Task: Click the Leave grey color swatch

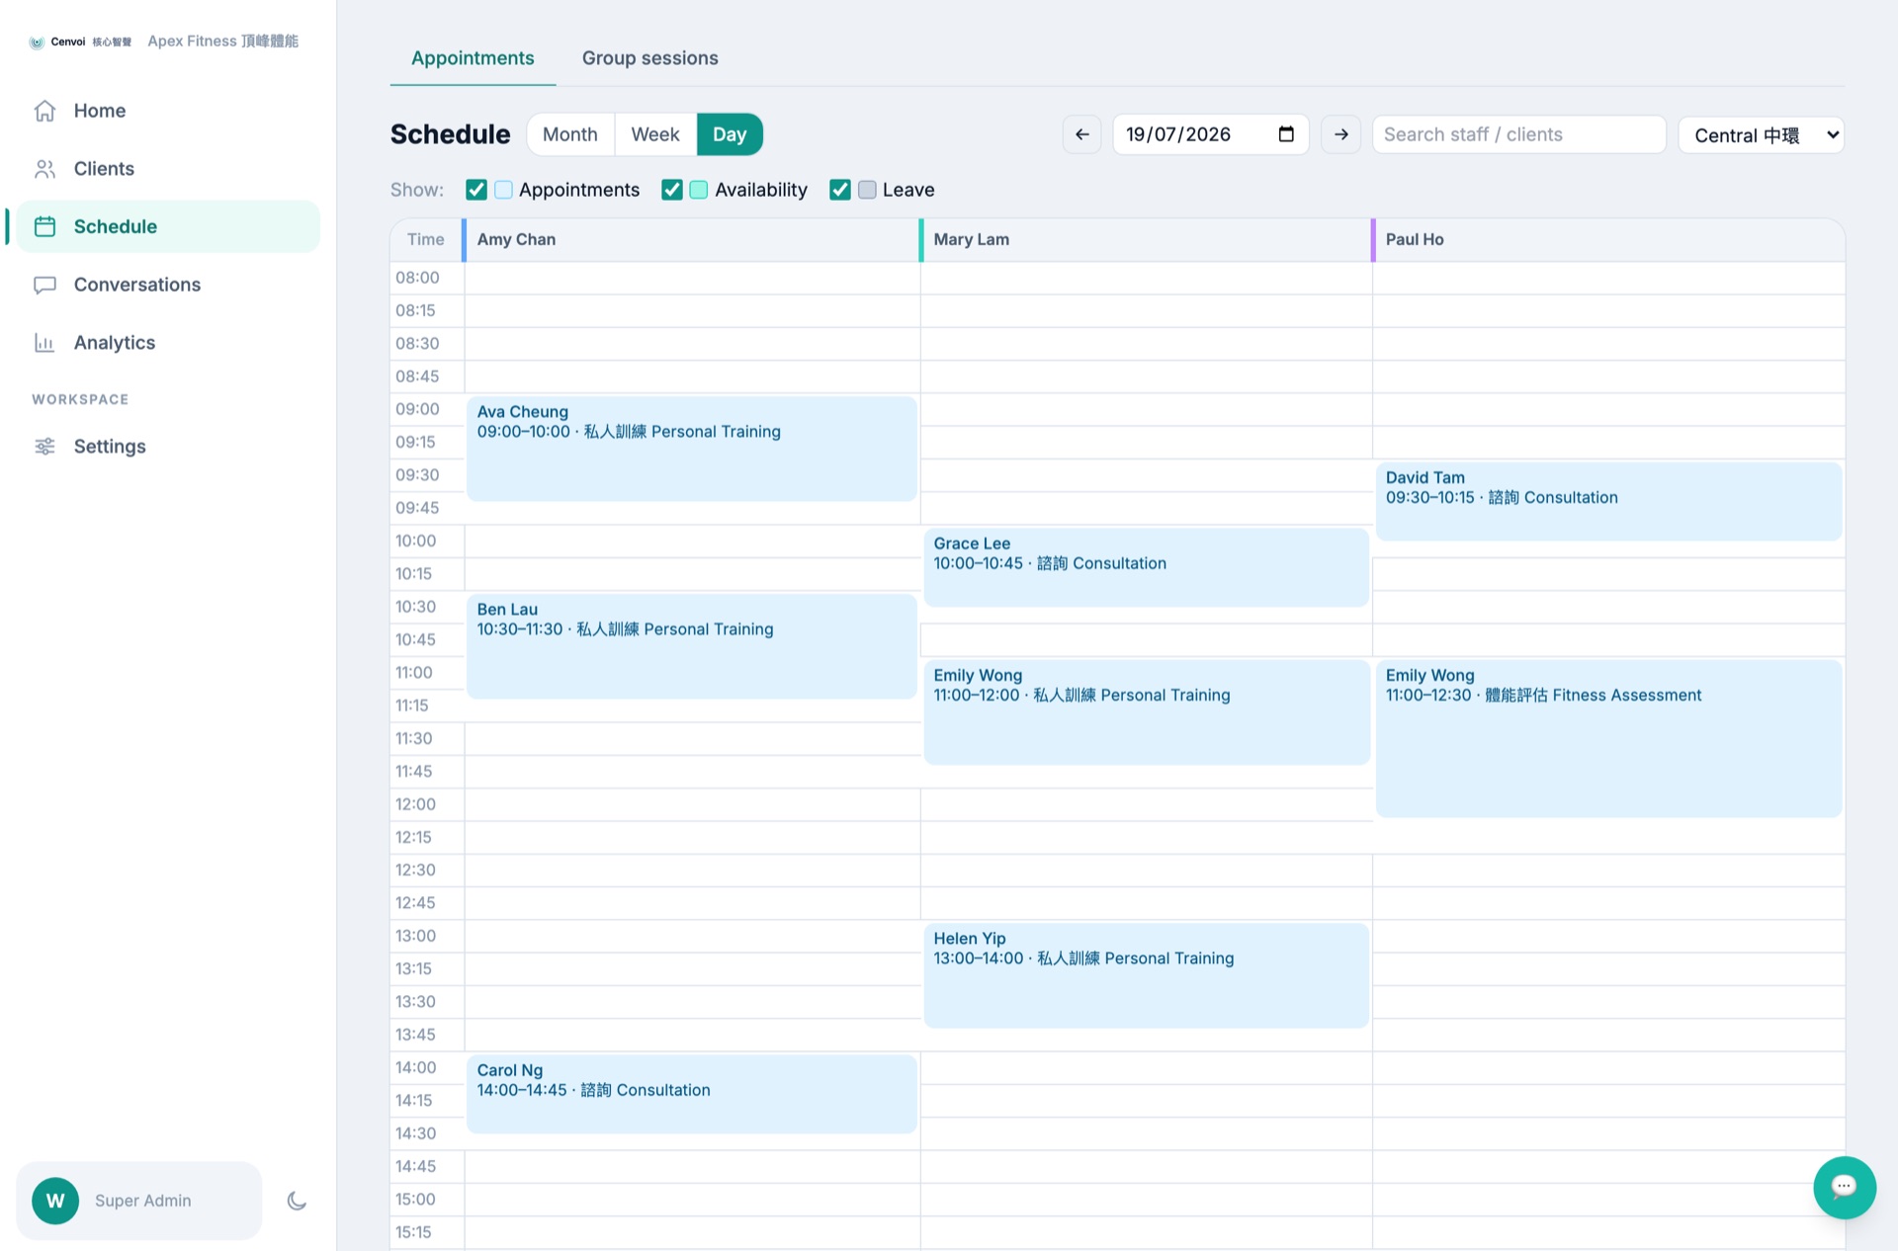Action: pyautogui.click(x=867, y=190)
